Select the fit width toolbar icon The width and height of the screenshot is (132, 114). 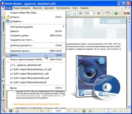[74, 13]
